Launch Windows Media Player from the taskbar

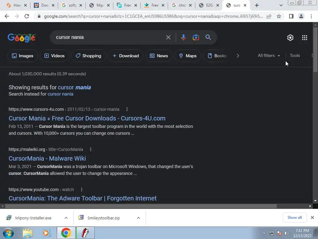click(47, 233)
